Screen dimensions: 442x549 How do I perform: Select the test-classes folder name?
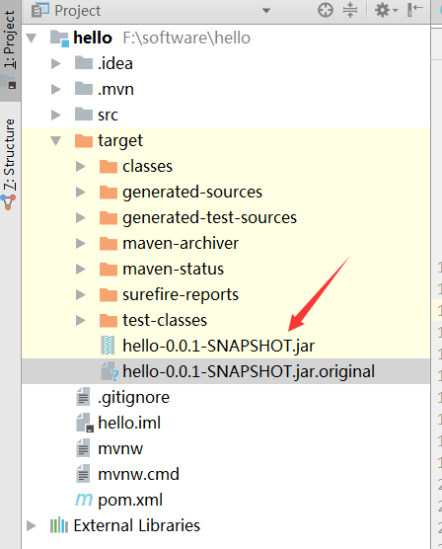(165, 320)
